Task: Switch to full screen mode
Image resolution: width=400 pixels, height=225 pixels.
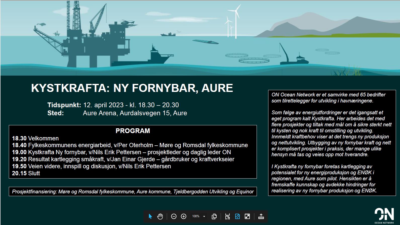Action: coord(247,216)
